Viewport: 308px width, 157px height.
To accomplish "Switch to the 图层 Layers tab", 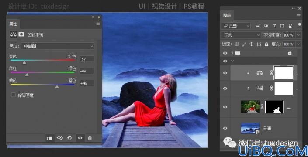I will [227, 15].
